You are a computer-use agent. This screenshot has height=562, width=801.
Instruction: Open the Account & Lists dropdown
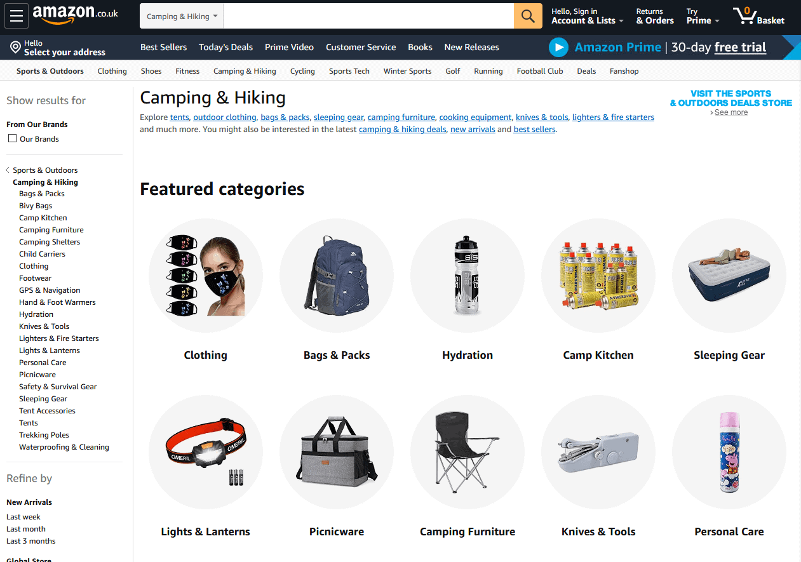(587, 16)
